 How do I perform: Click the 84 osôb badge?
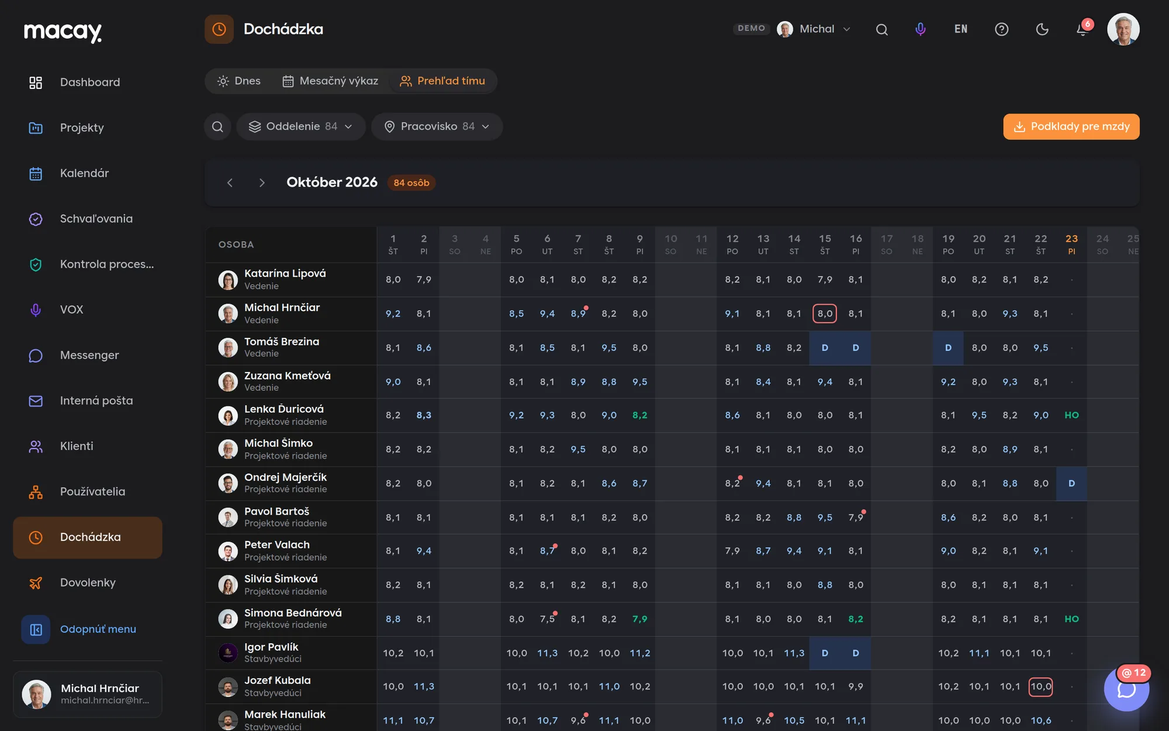coord(411,182)
